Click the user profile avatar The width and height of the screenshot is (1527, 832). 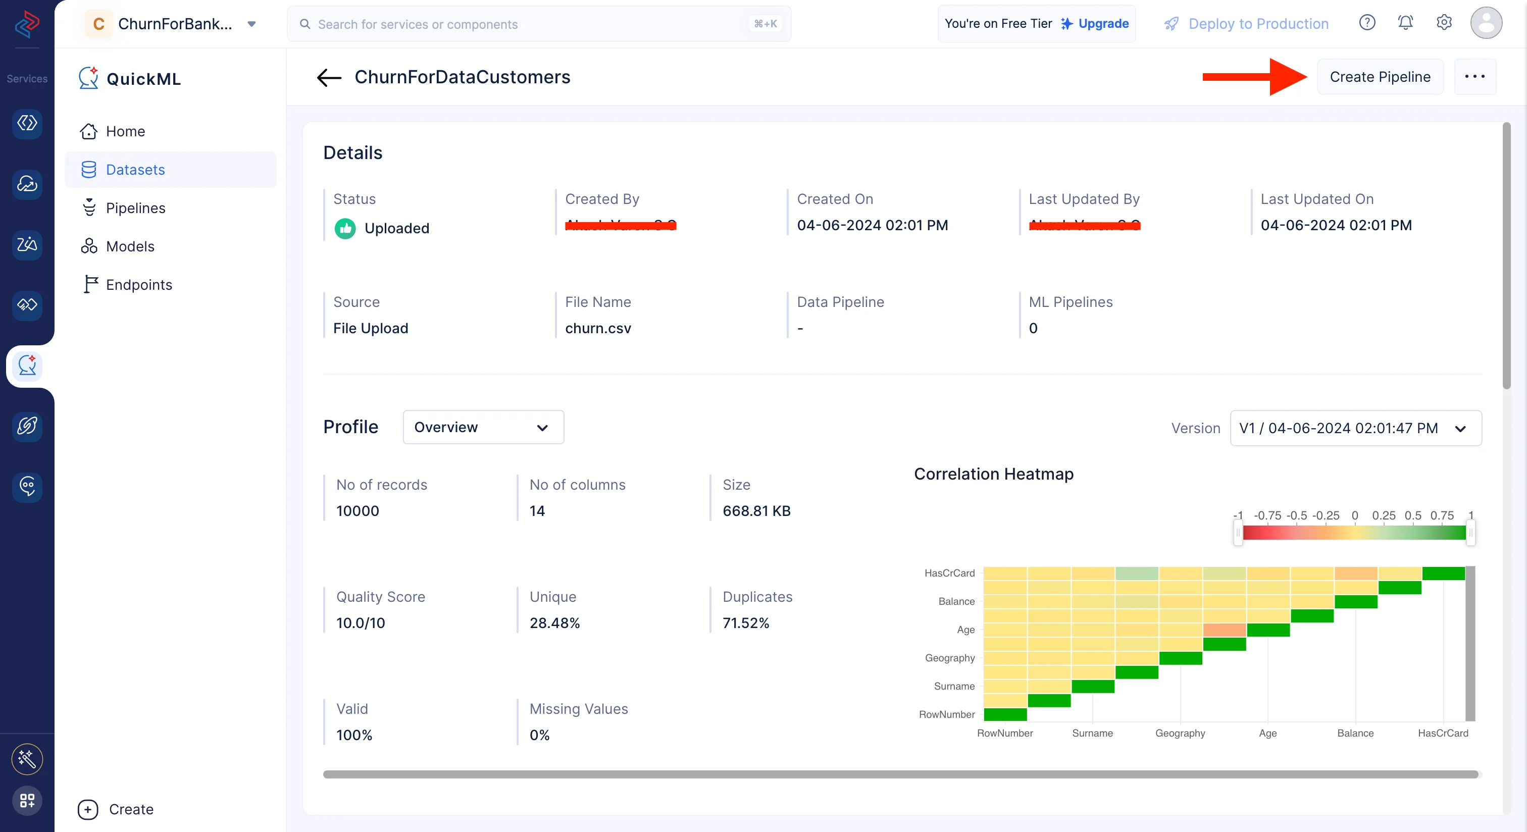click(1486, 23)
